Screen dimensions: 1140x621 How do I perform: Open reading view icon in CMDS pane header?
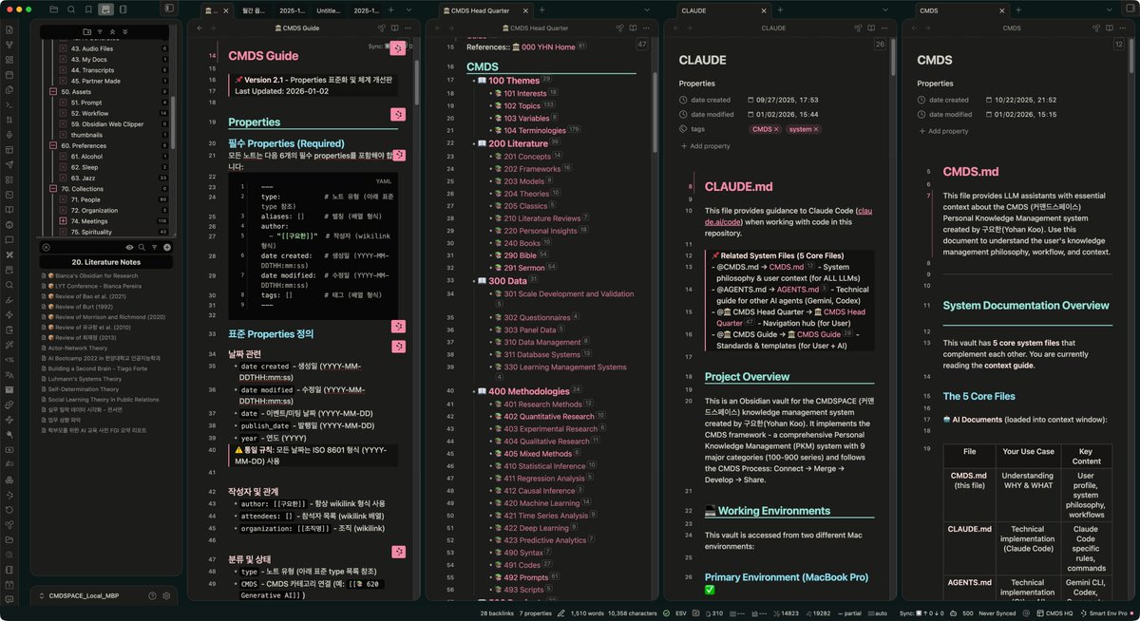pos(1110,28)
